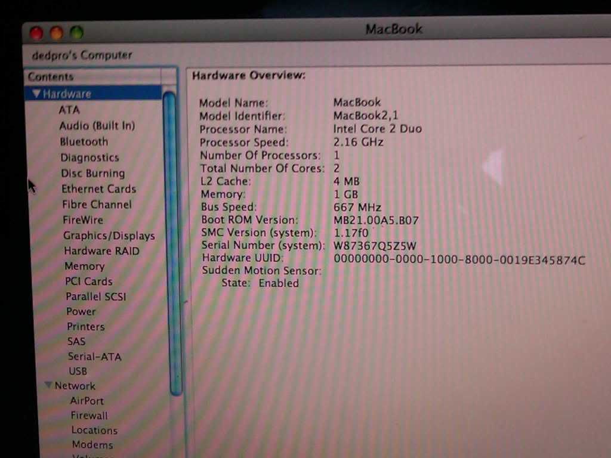Click the 1 GB memory value
Viewport: 611px width, 458px height.
point(345,194)
